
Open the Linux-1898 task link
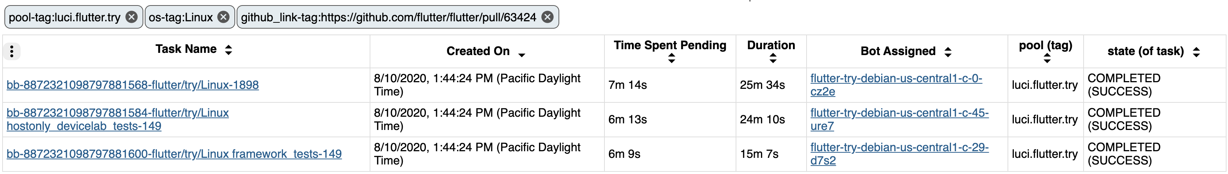[x=133, y=85]
